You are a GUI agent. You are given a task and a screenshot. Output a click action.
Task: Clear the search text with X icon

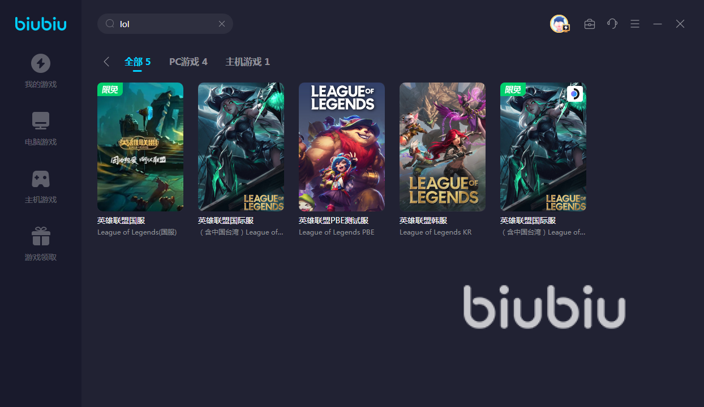pyautogui.click(x=222, y=24)
